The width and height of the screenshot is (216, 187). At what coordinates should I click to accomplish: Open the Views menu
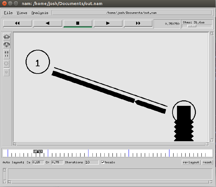(x=22, y=13)
